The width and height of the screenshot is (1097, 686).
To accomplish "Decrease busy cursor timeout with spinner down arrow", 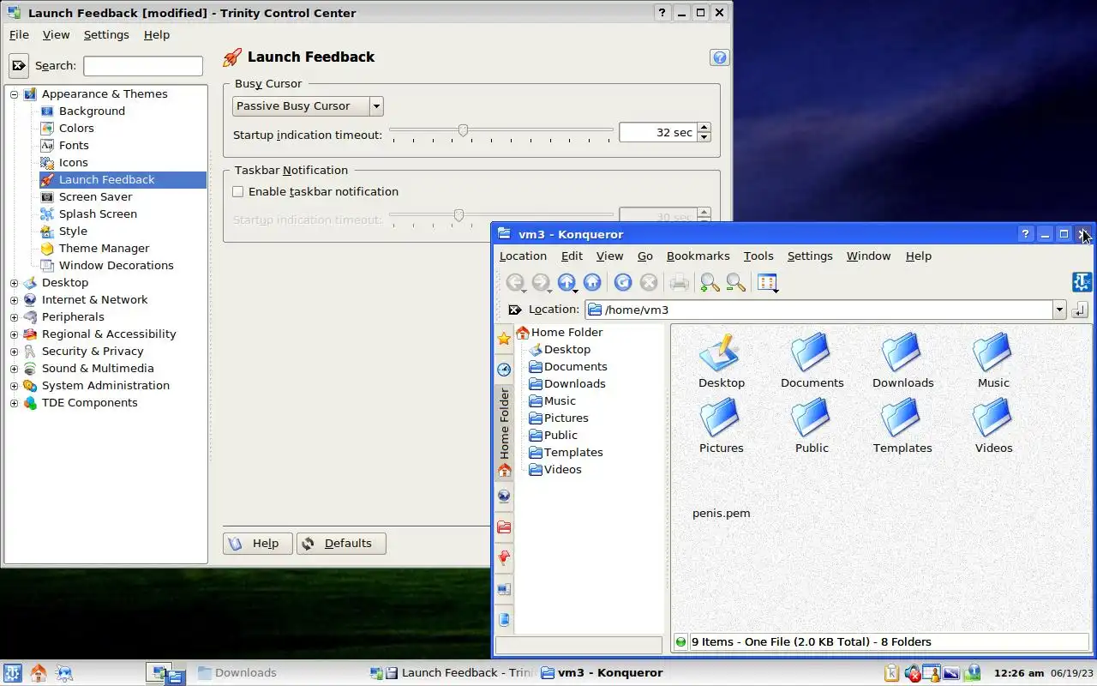I will (704, 137).
